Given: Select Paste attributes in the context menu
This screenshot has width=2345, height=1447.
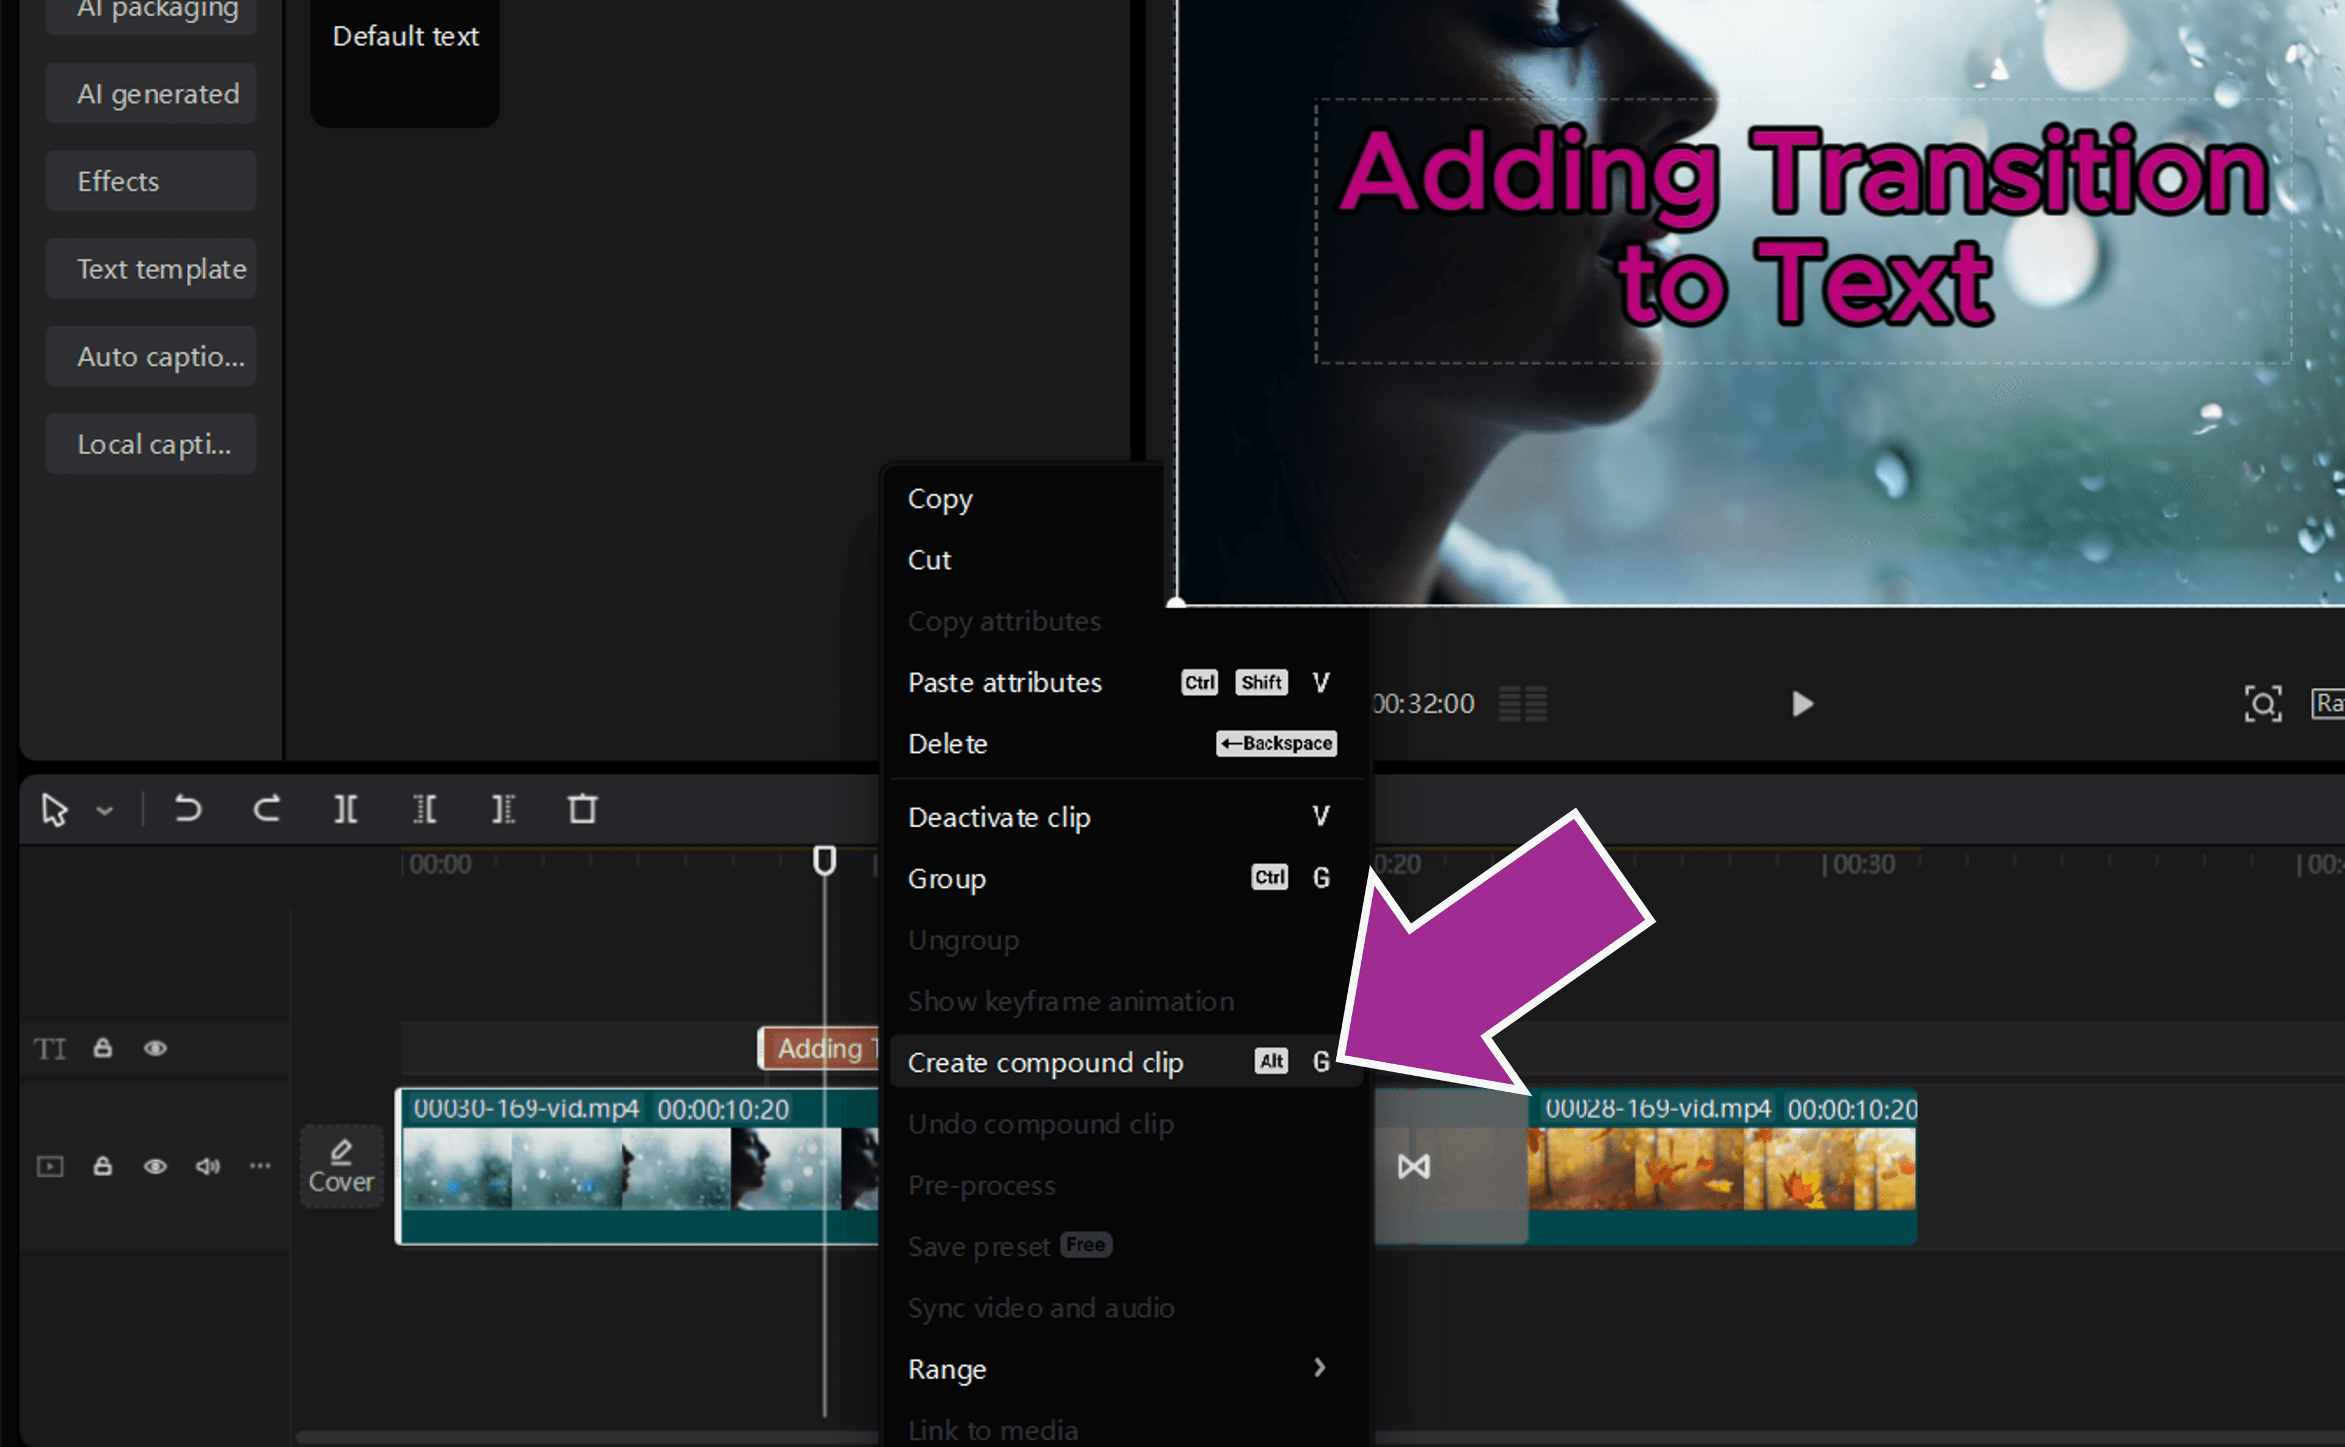Looking at the screenshot, I should [1004, 683].
